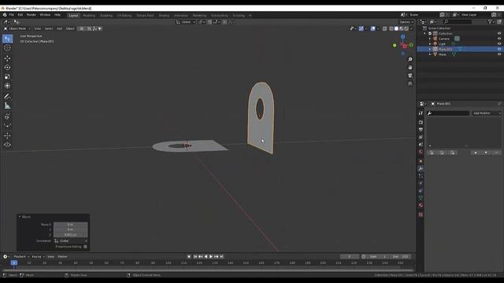Open the Output properties tab
Viewport: 504px width, 283px height.
click(x=421, y=130)
